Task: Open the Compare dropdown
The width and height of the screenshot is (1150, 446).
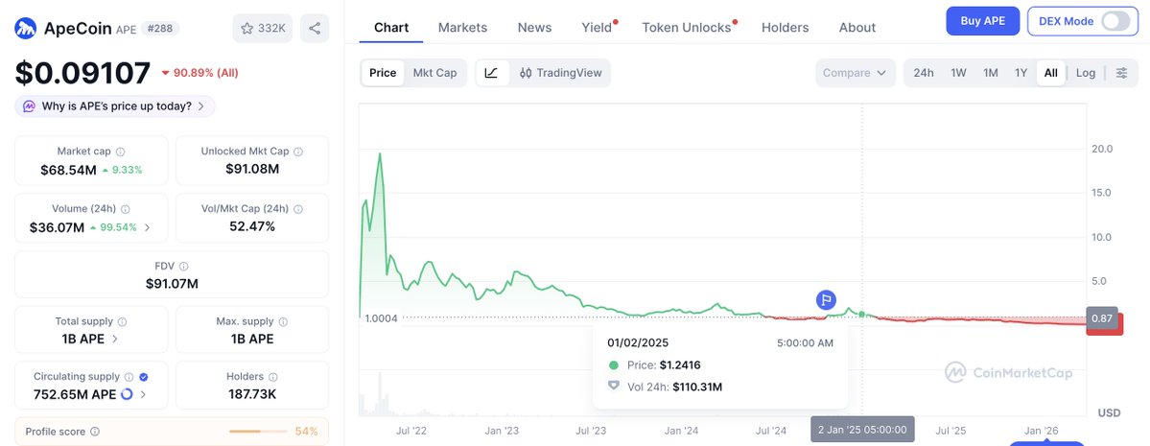Action: click(x=856, y=73)
